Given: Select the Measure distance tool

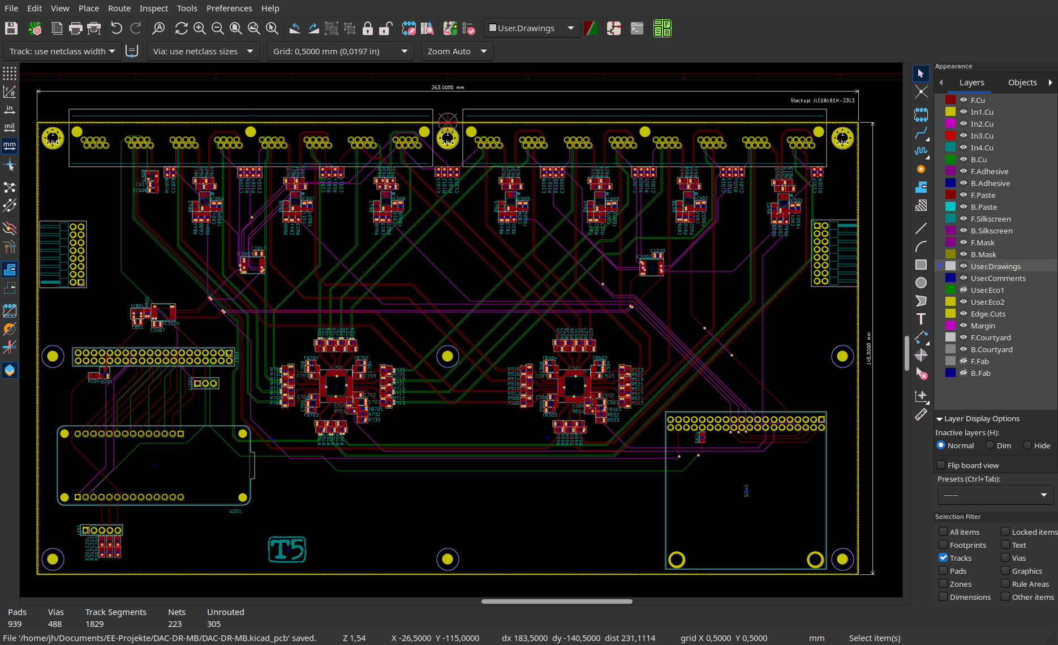Looking at the screenshot, I should pos(921,414).
